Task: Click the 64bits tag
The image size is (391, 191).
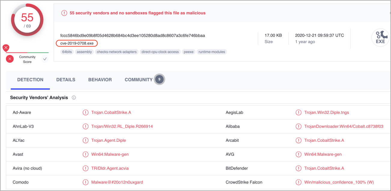Action: click(x=67, y=52)
